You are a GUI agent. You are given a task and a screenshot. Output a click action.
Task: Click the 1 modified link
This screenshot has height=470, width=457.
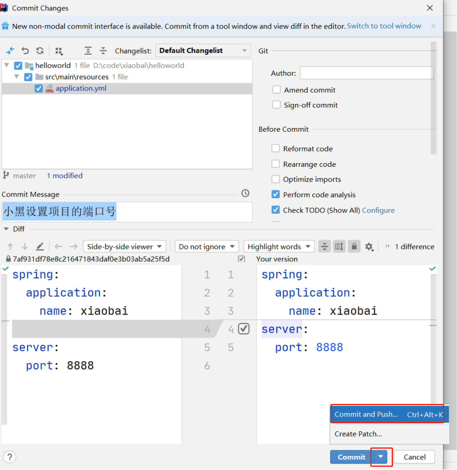pos(64,176)
